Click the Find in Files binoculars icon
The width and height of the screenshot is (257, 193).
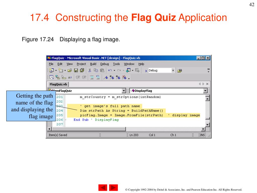pos(180,71)
